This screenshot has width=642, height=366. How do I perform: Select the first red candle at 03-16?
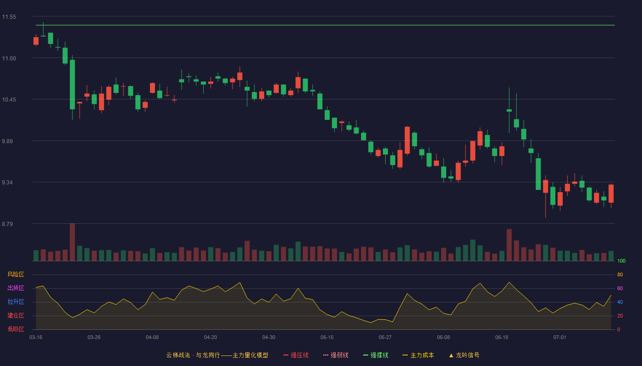(36, 41)
